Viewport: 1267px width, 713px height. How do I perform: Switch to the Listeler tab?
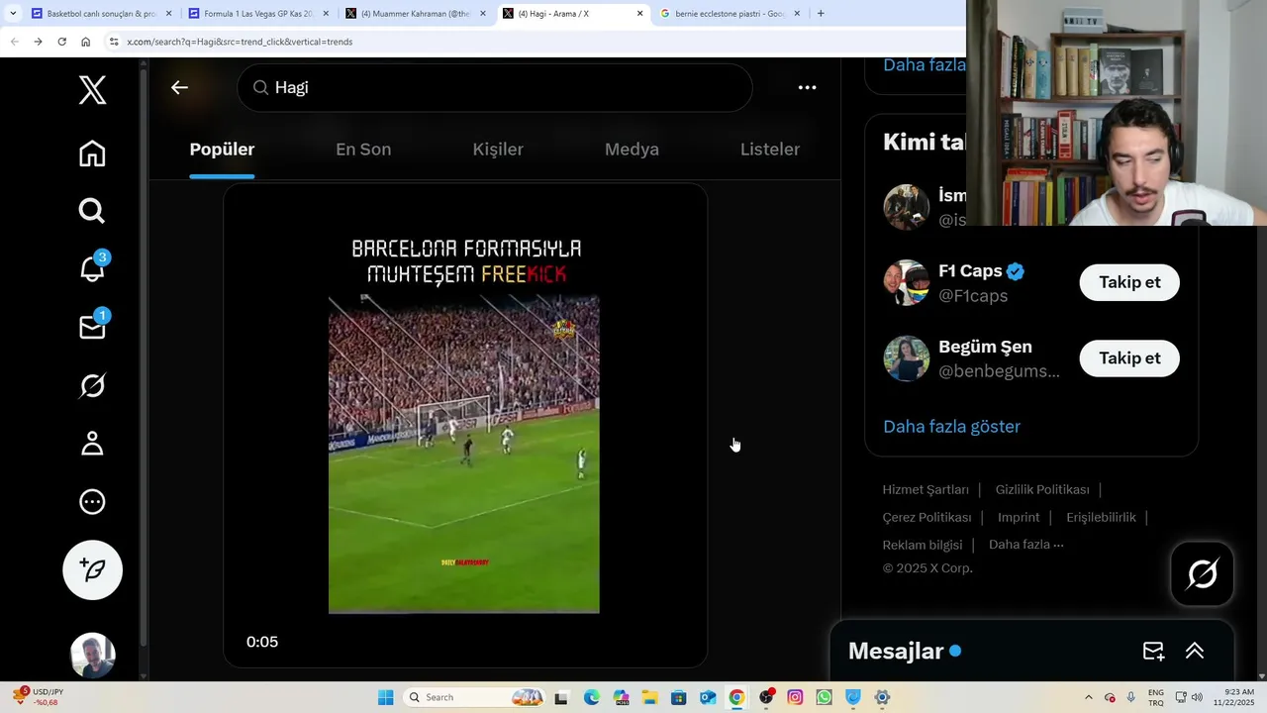pyautogui.click(x=770, y=150)
